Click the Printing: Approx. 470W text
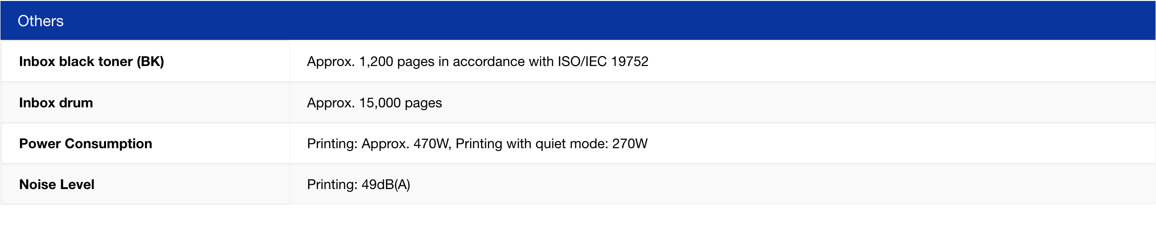Image resolution: width=1156 pixels, height=247 pixels. coord(378,143)
